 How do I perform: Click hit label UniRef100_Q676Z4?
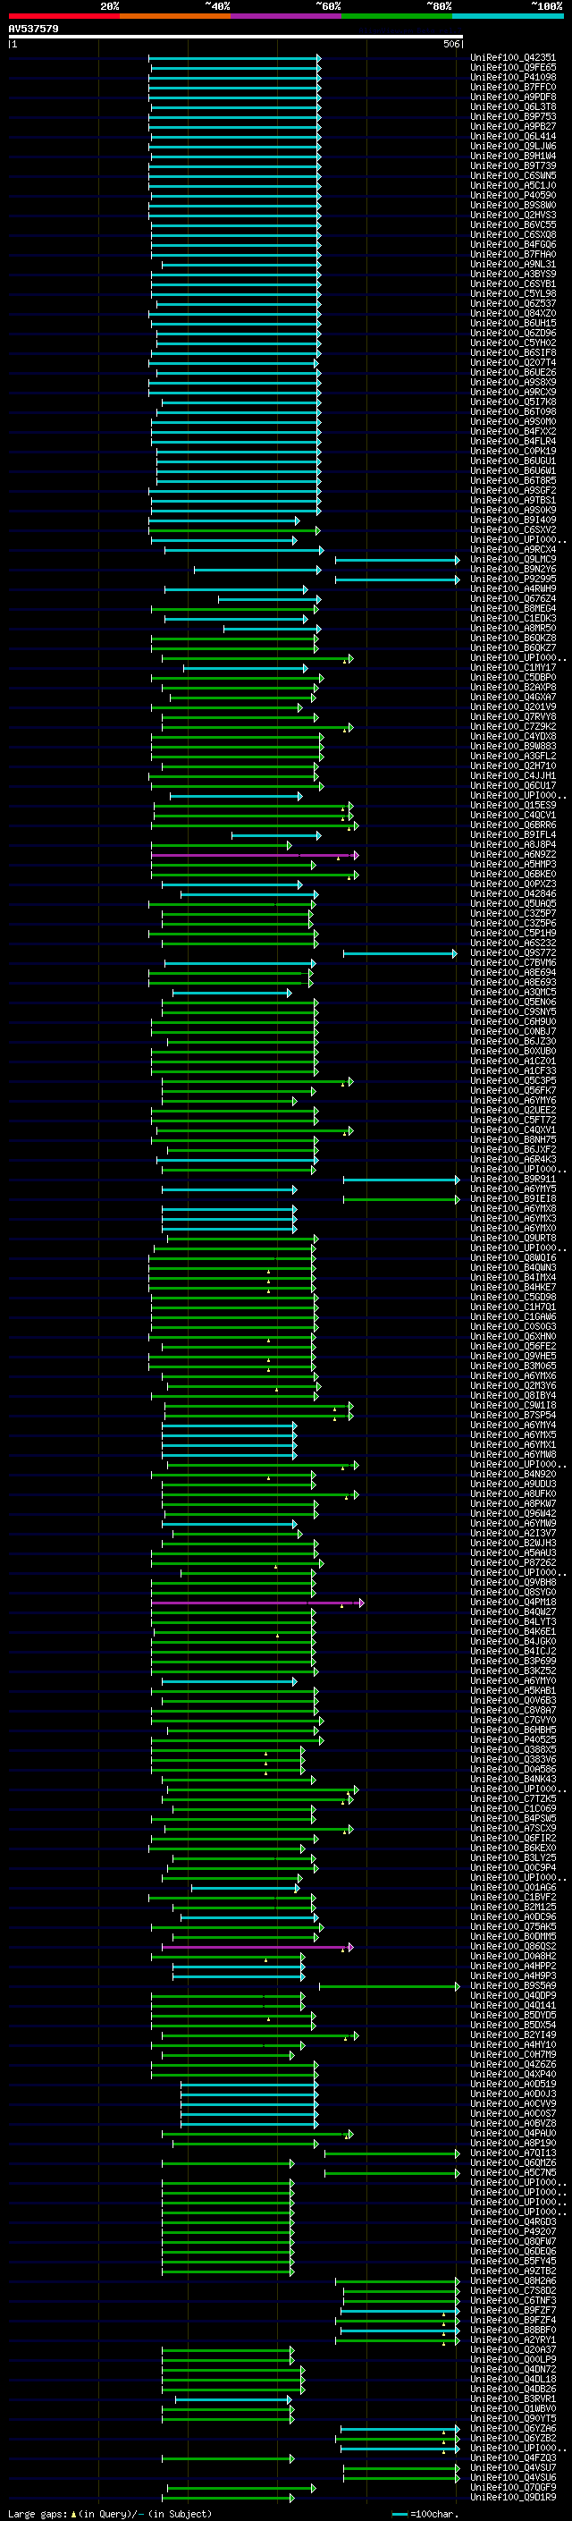click(513, 599)
